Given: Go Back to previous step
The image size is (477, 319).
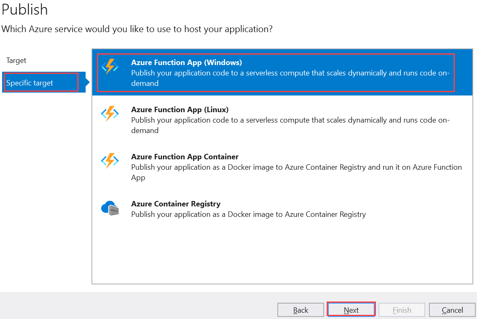Looking at the screenshot, I should (x=301, y=310).
